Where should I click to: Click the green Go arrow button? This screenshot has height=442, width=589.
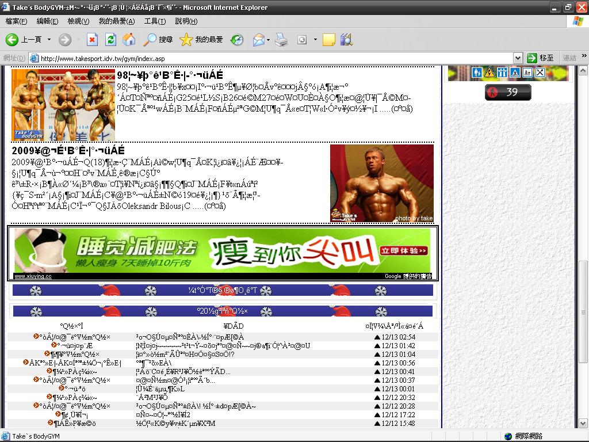(532, 58)
